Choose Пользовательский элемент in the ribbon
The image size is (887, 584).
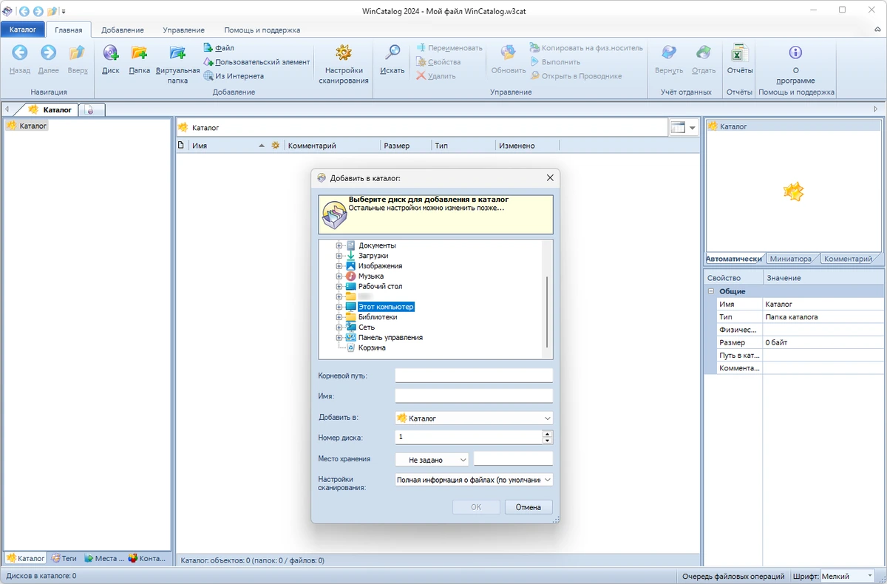coord(256,62)
